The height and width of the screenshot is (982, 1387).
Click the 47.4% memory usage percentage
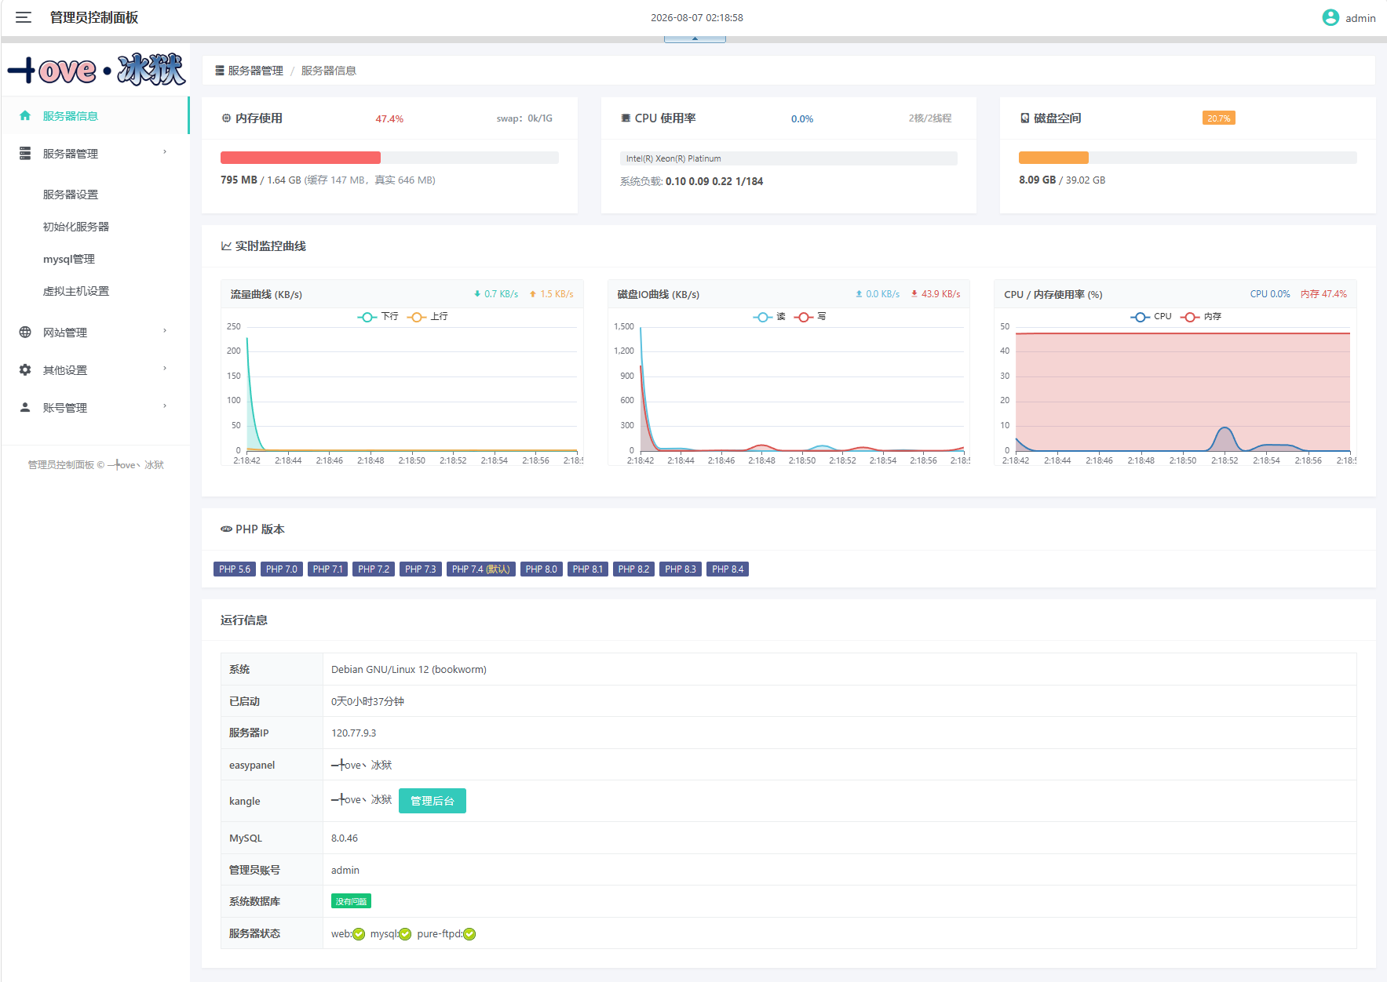389,119
